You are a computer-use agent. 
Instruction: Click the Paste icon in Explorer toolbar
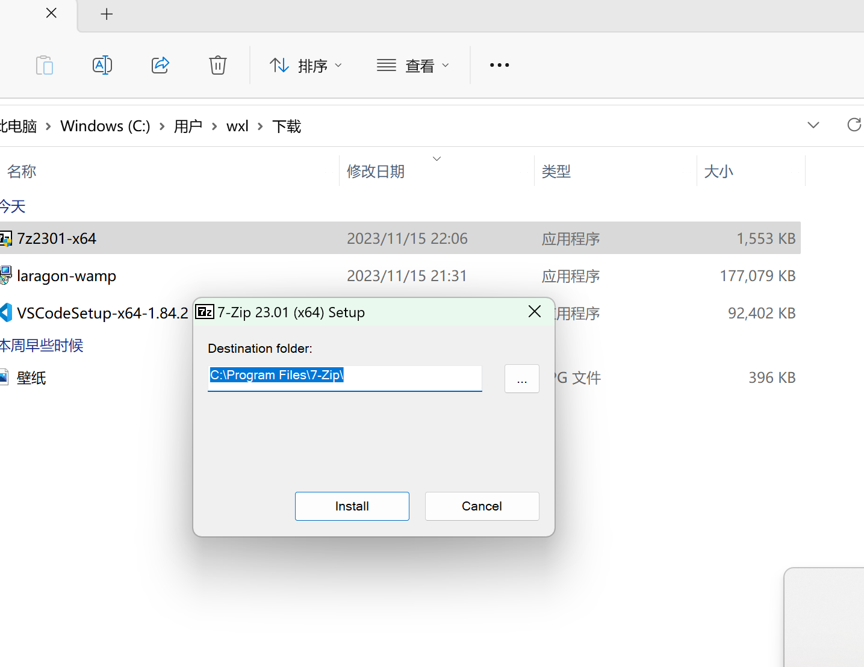pyautogui.click(x=45, y=65)
